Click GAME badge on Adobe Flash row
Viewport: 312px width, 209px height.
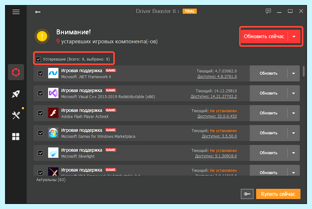pyautogui.click(x=111, y=110)
